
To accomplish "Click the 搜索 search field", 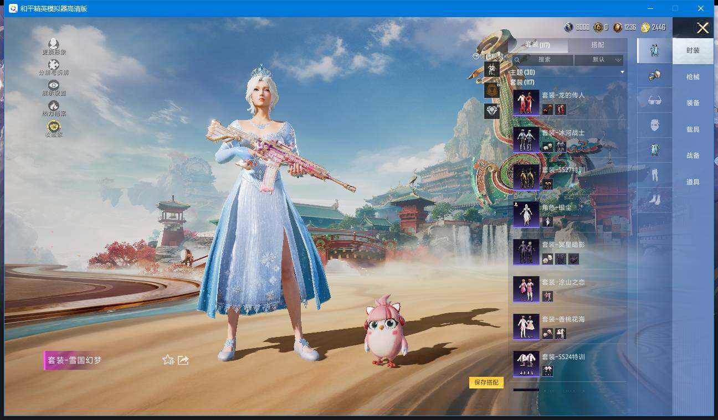I will click(x=544, y=60).
